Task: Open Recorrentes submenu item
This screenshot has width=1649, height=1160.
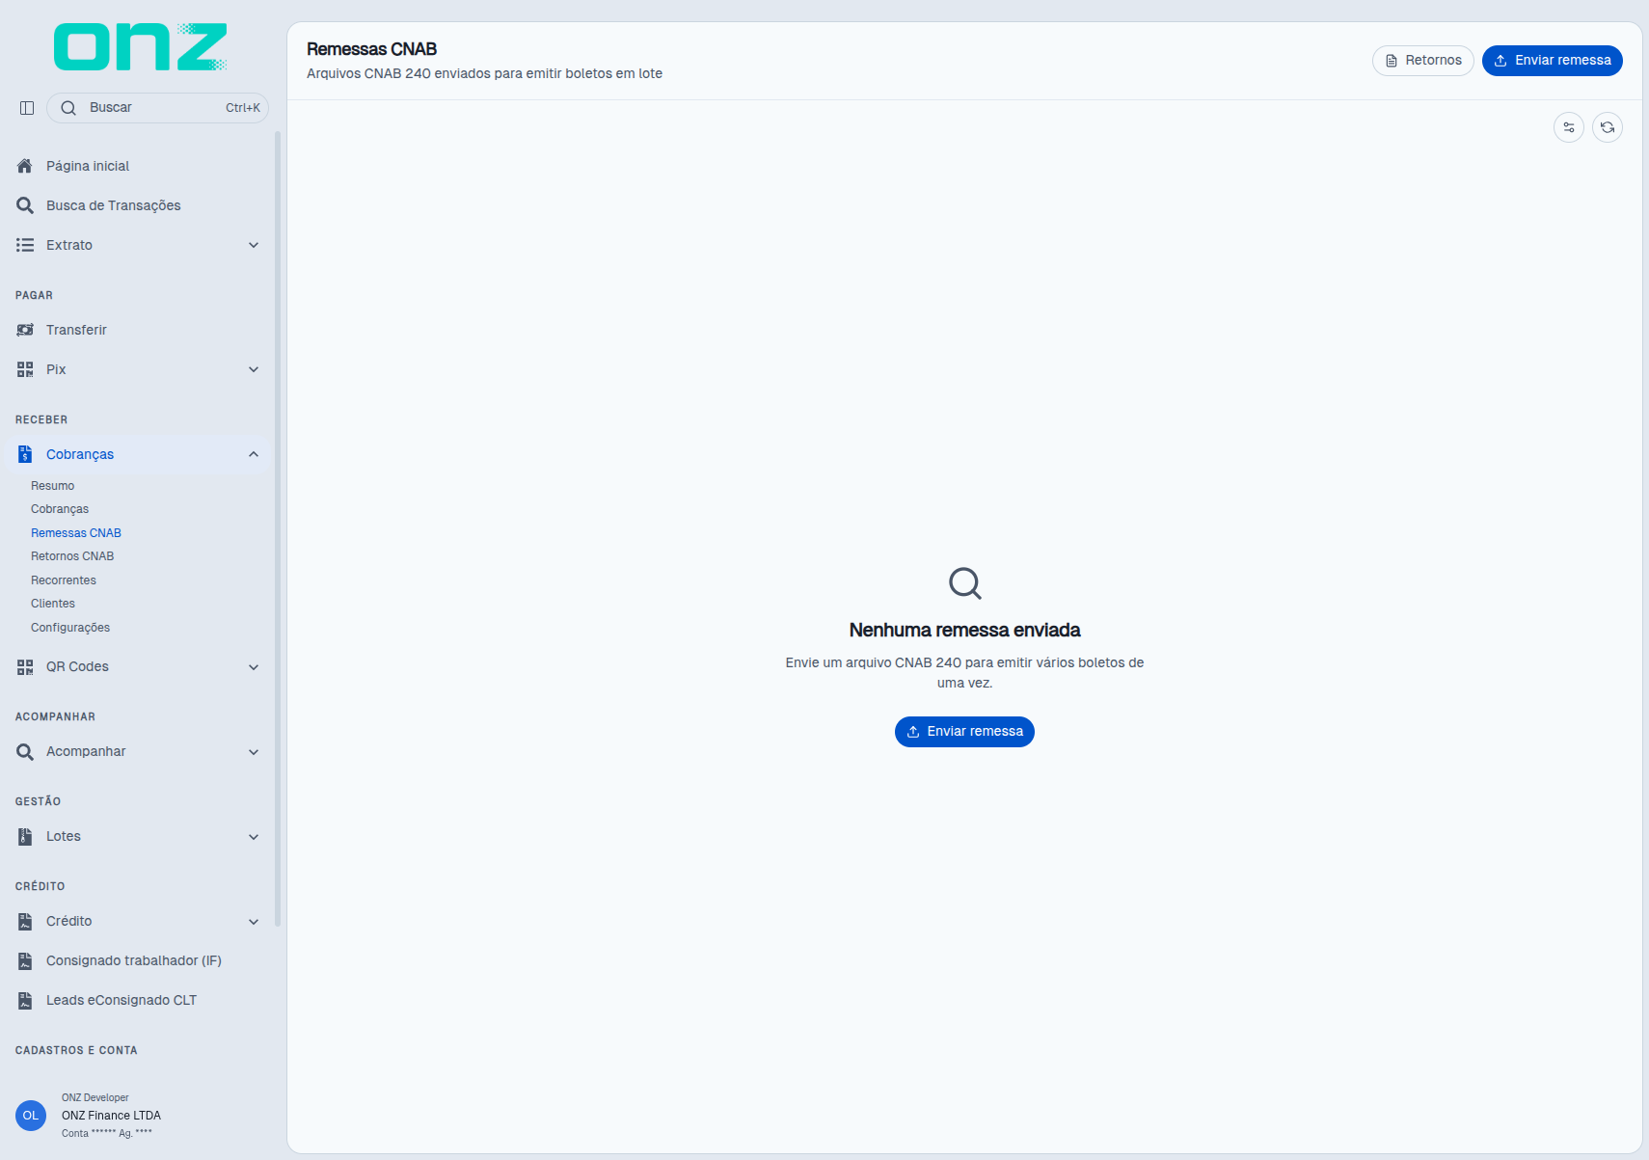Action: [x=64, y=580]
